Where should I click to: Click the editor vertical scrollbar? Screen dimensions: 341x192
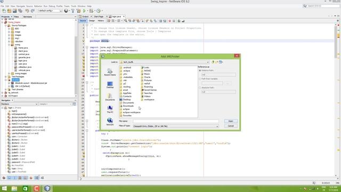pyautogui.click(x=336, y=43)
